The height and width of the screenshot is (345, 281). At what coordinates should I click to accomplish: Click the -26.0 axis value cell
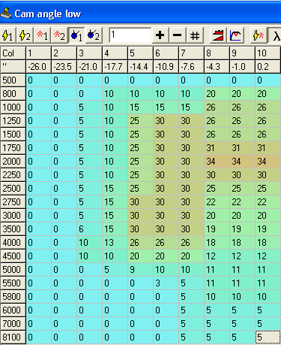tap(39, 67)
